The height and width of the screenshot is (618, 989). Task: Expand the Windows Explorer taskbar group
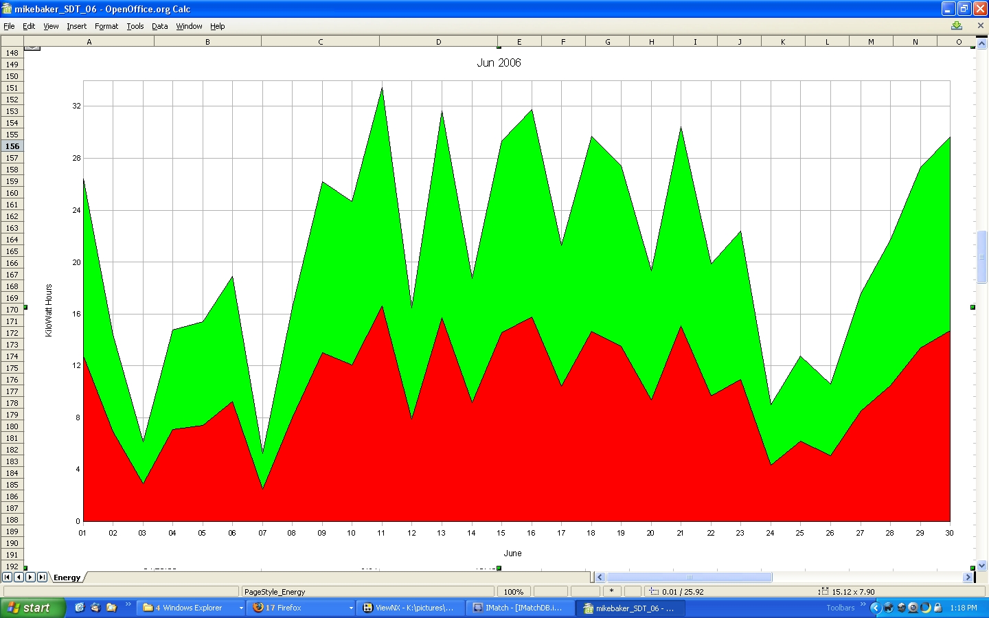[x=241, y=608]
